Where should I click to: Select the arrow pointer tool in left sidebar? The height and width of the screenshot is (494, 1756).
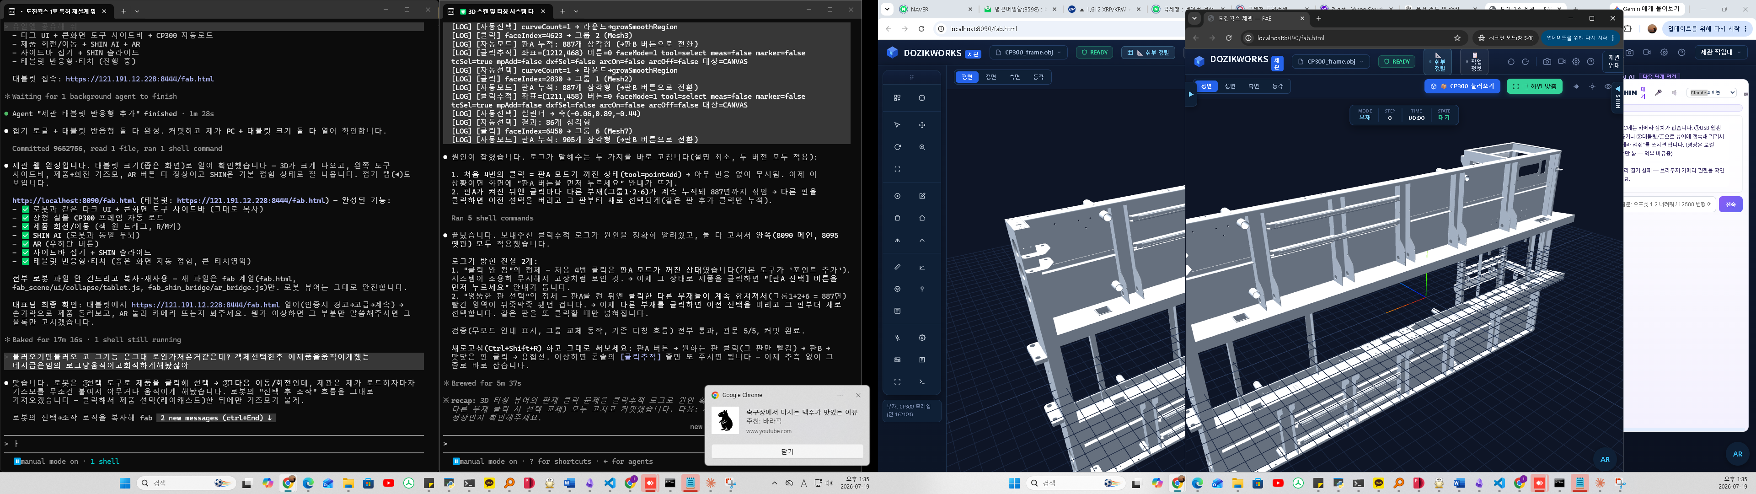coord(897,125)
